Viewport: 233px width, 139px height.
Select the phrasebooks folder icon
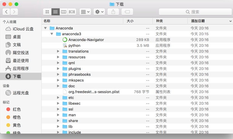point(65,74)
